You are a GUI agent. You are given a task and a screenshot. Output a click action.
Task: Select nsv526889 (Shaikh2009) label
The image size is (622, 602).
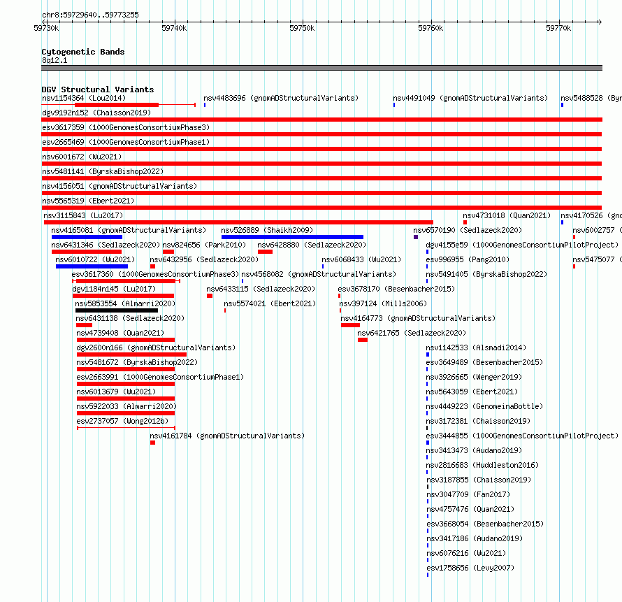(267, 230)
